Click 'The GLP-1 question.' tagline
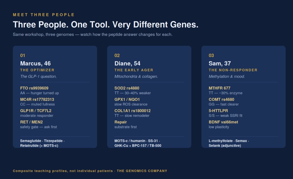The height and width of the screenshot is (179, 293). 38,77
